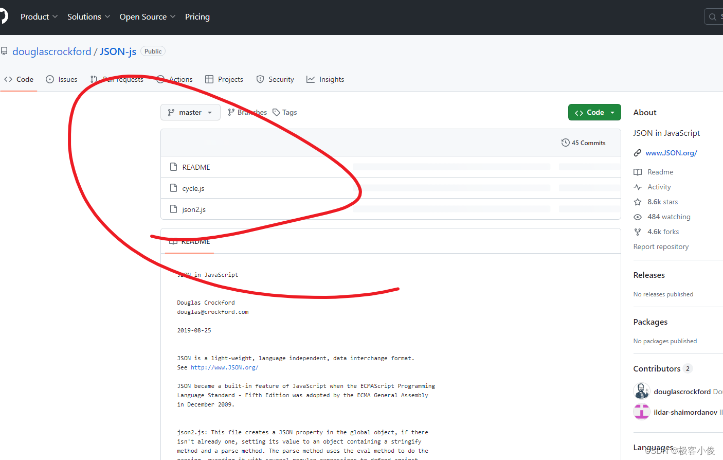This screenshot has width=723, height=460.
Task: View the 8.6k stars list
Action: (663, 202)
